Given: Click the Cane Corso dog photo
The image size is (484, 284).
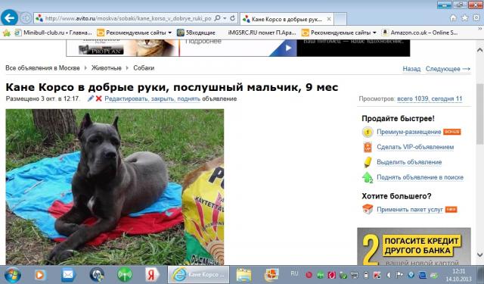Looking at the screenshot, I should coord(114,187).
